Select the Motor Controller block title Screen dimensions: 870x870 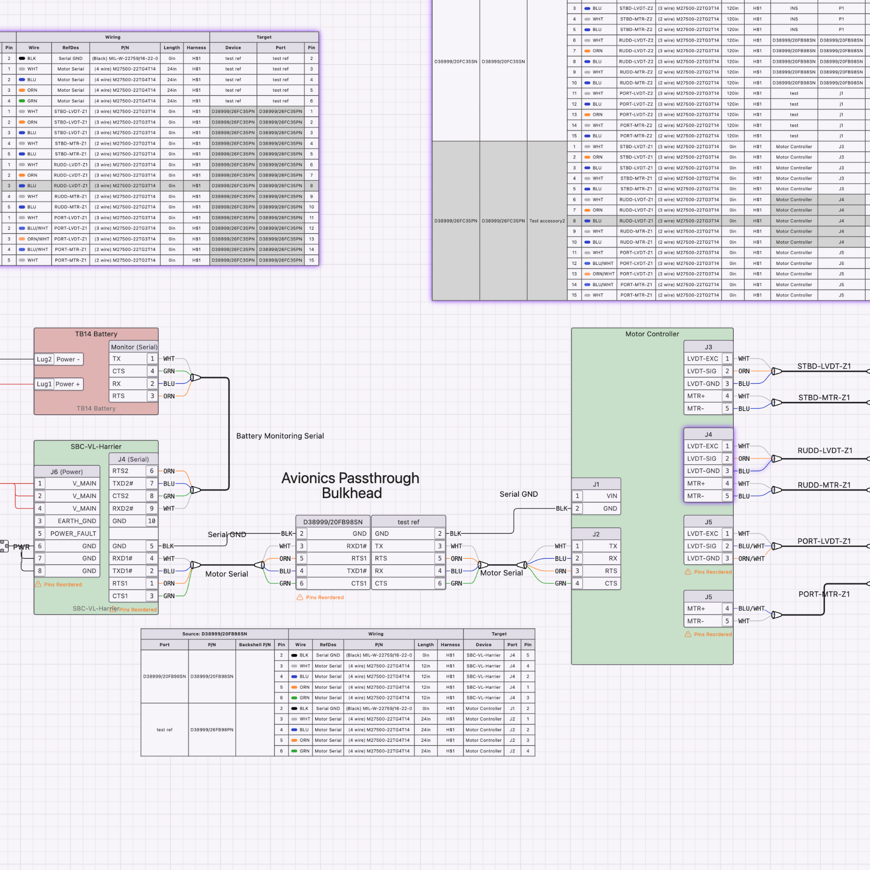pos(652,334)
